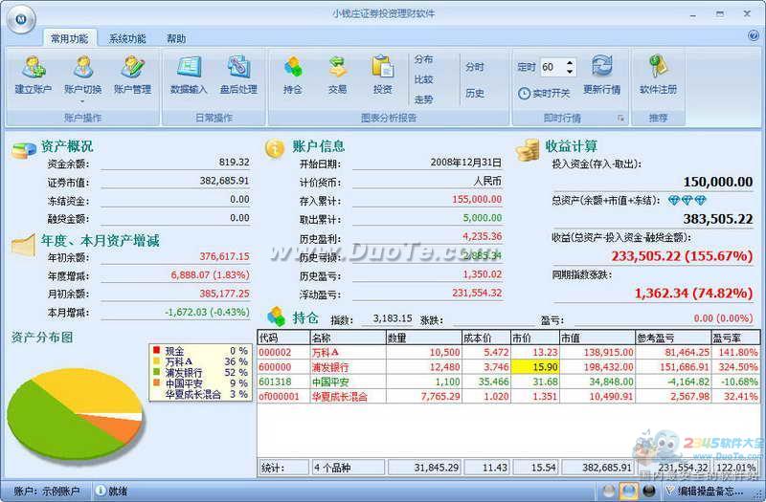Sort holdings by the 数量 column header
The height and width of the screenshot is (502, 766).
click(x=424, y=338)
